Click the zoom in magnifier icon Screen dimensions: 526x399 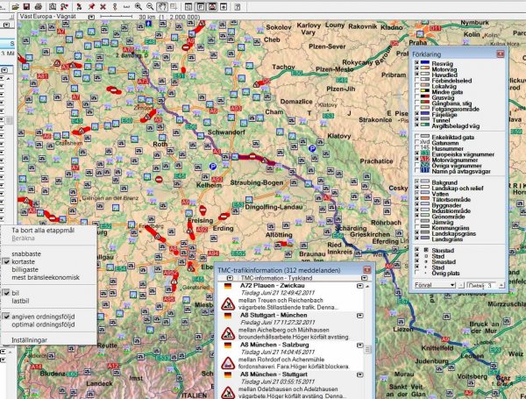coord(138,4)
